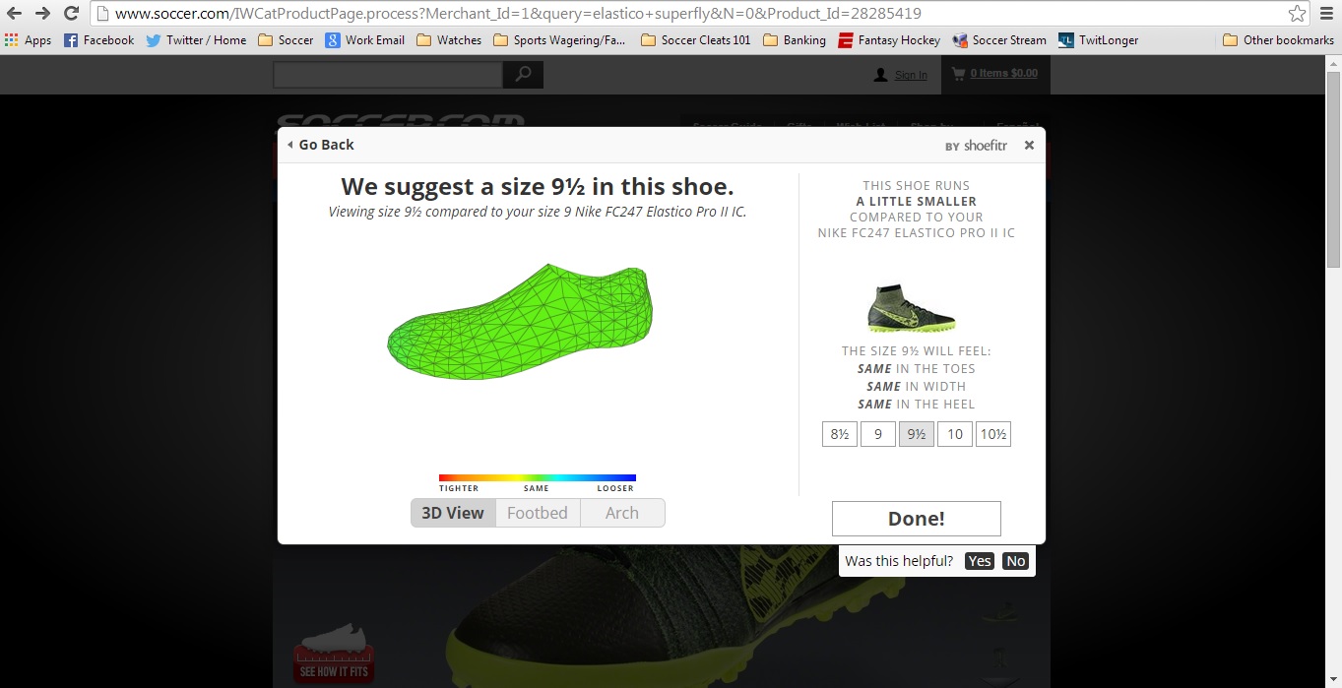Select size 10½
Image resolution: width=1342 pixels, height=688 pixels.
(993, 434)
